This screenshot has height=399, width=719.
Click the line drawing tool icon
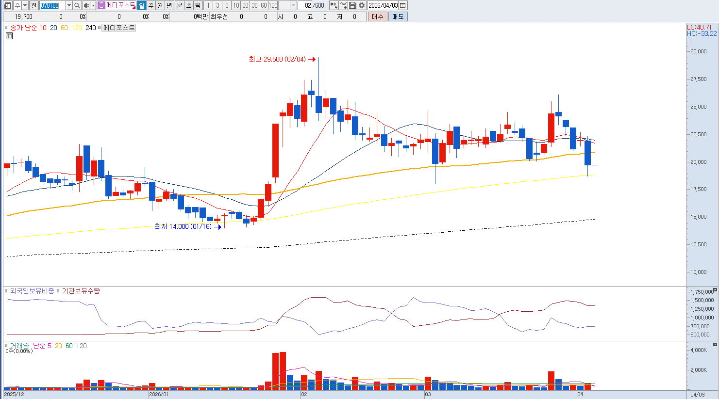[343, 5]
